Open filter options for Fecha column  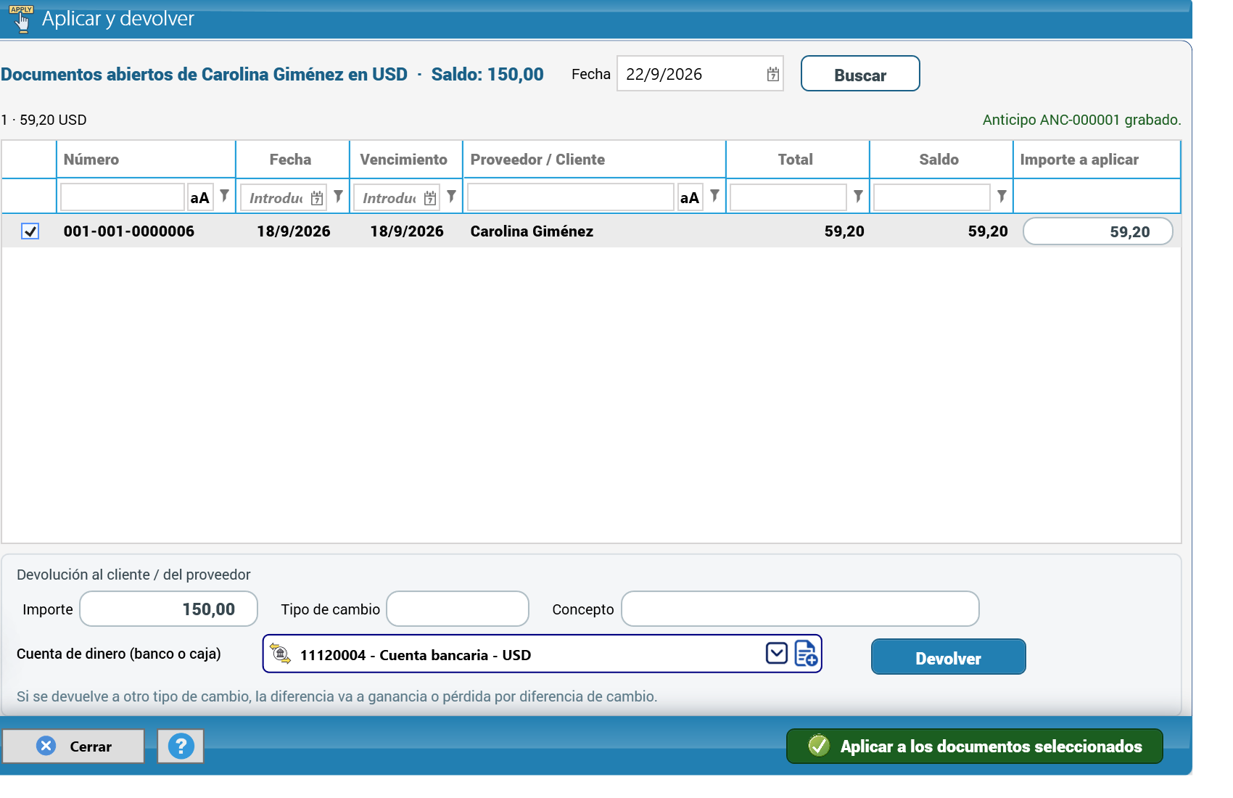(338, 196)
